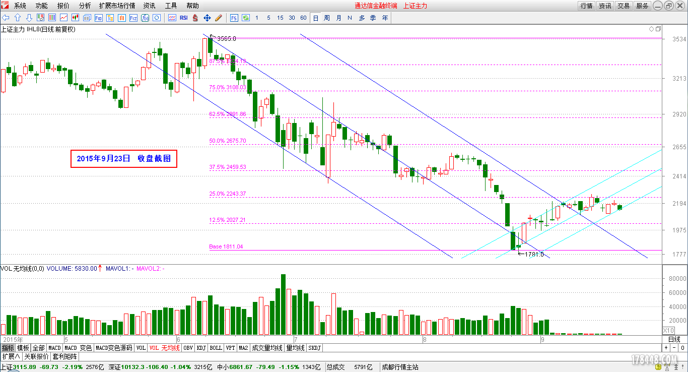
Task: Click the minus zoom button below 日线
Action: pos(674,348)
